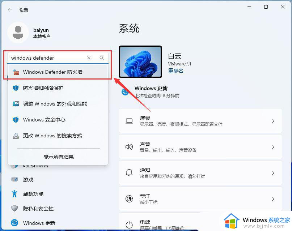Click the shield icon beside 防火墙和网络保护
The height and width of the screenshot is (231, 292).
coord(16,88)
